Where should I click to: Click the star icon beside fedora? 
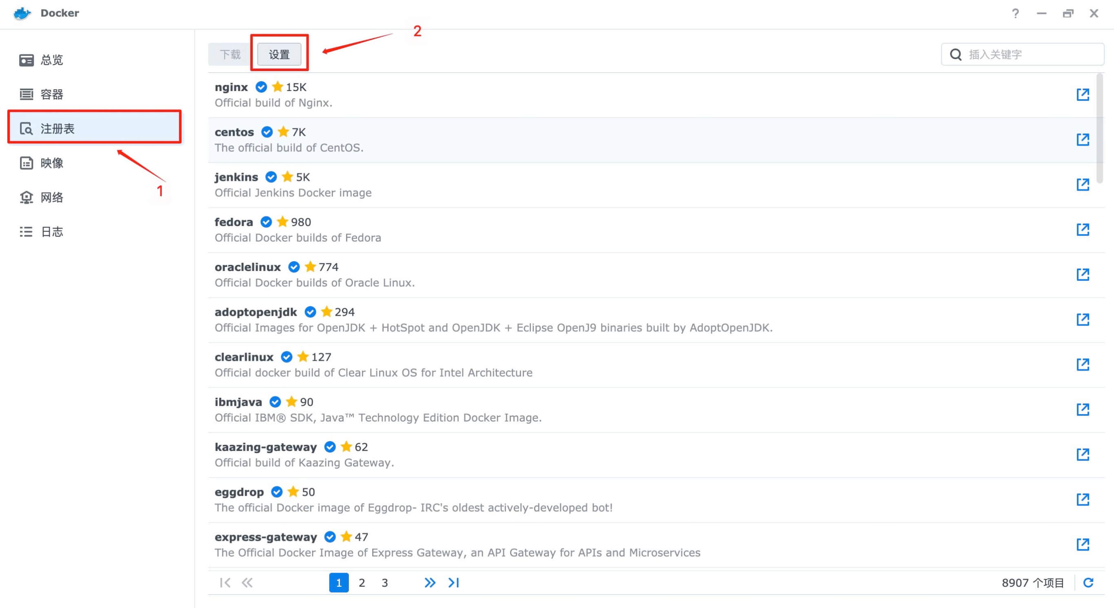pos(282,222)
